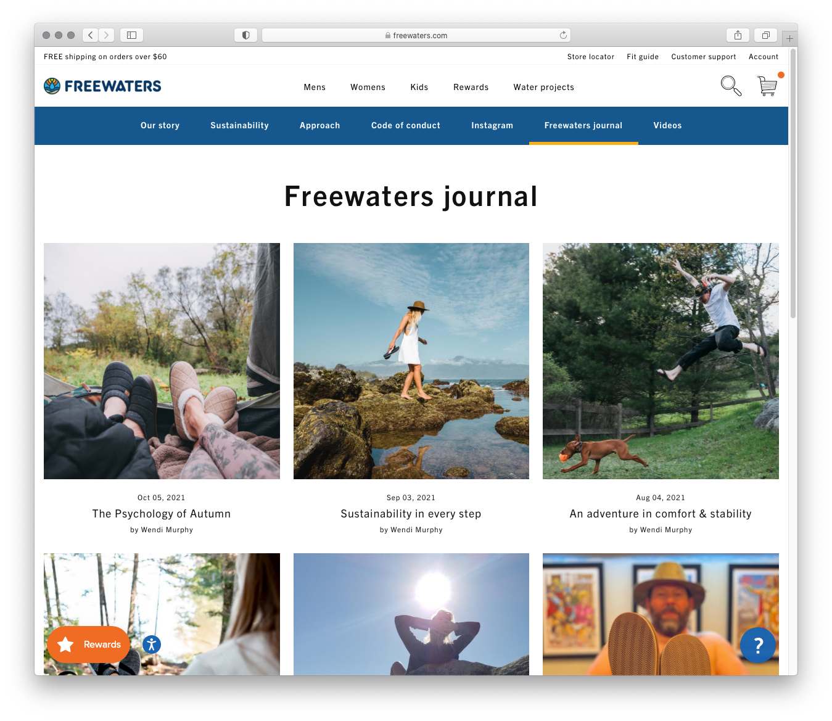Open the Womens menu
This screenshot has width=832, height=721.
[x=368, y=87]
